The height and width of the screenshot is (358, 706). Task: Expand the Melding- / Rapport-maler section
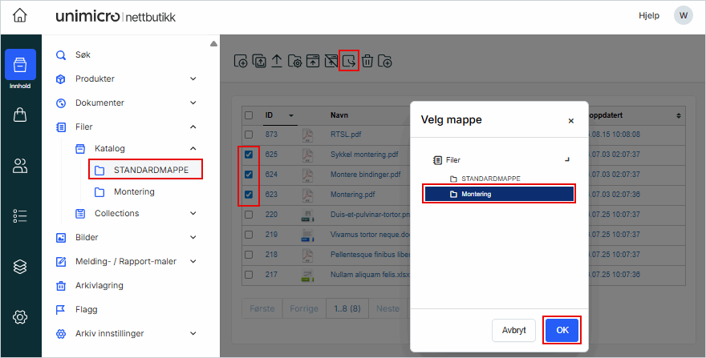[193, 261]
